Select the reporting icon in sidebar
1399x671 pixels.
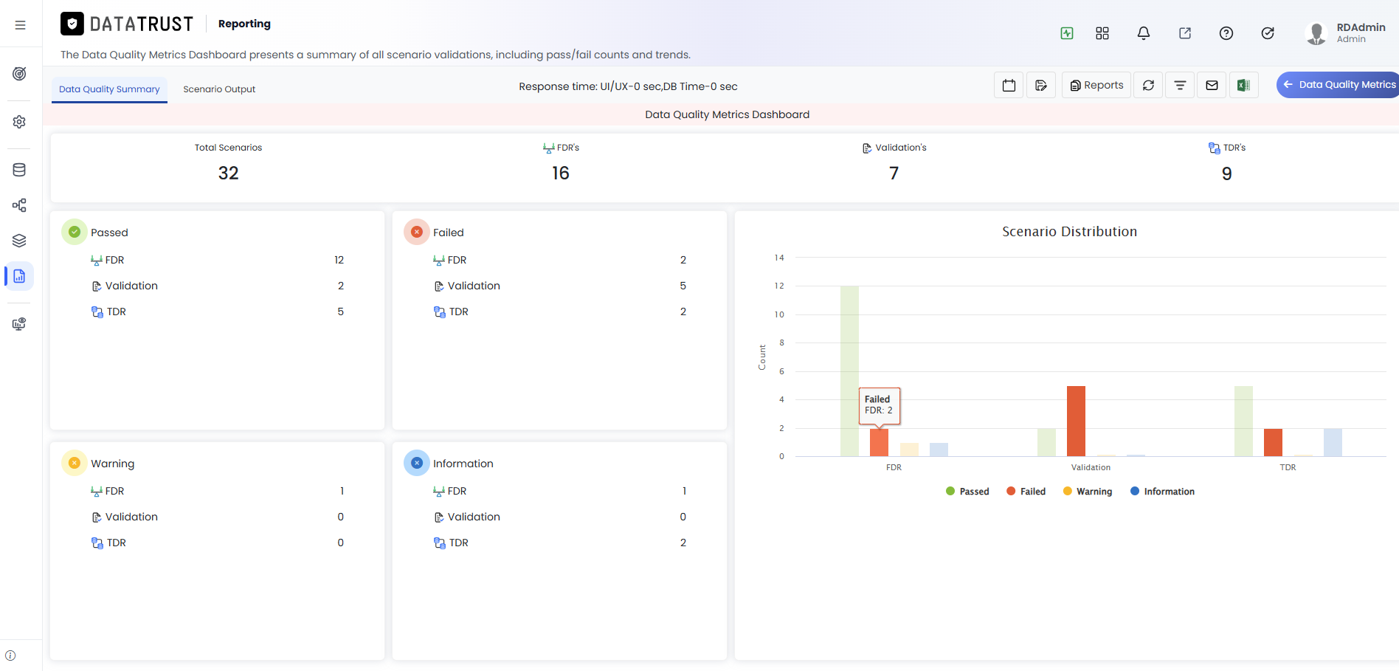tap(20, 276)
